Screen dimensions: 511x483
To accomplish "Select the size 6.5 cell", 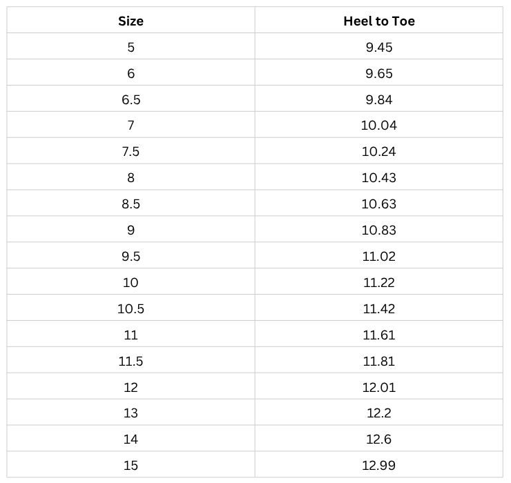I will coord(131,99).
